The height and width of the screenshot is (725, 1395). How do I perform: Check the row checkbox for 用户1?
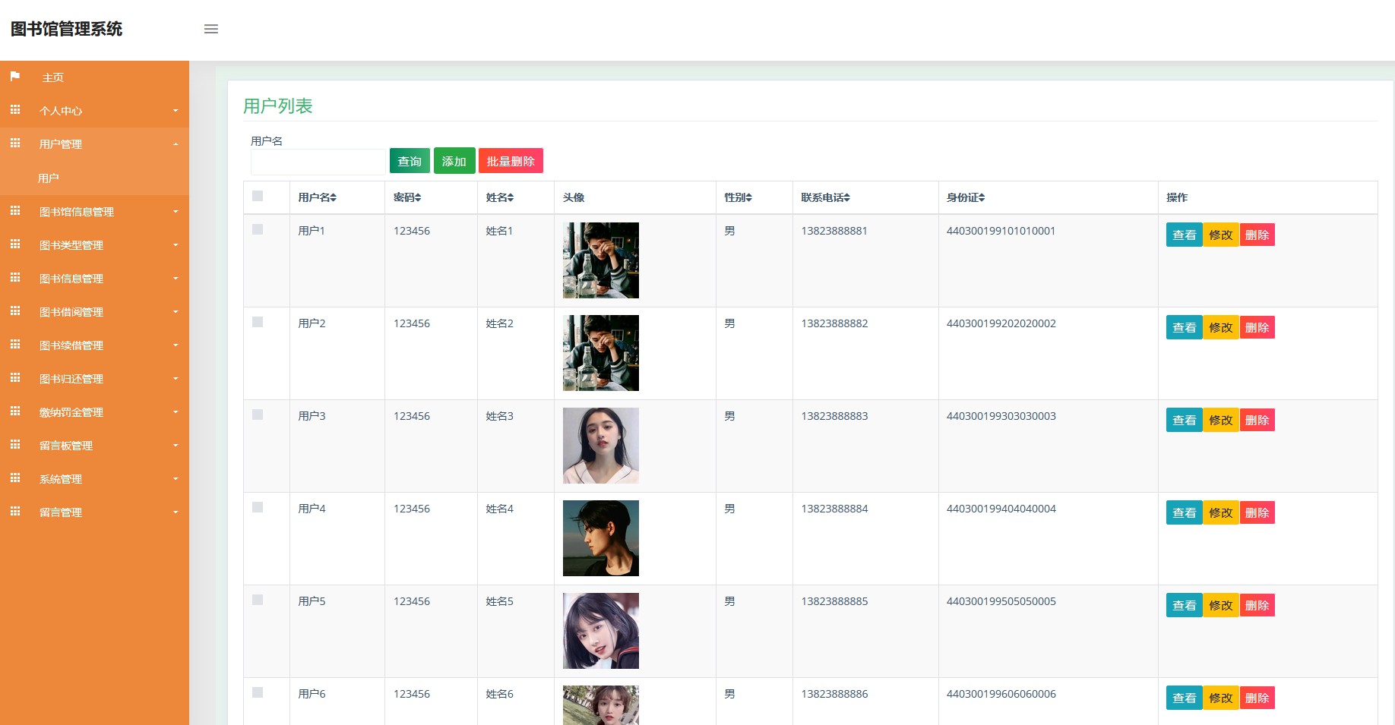(x=258, y=229)
